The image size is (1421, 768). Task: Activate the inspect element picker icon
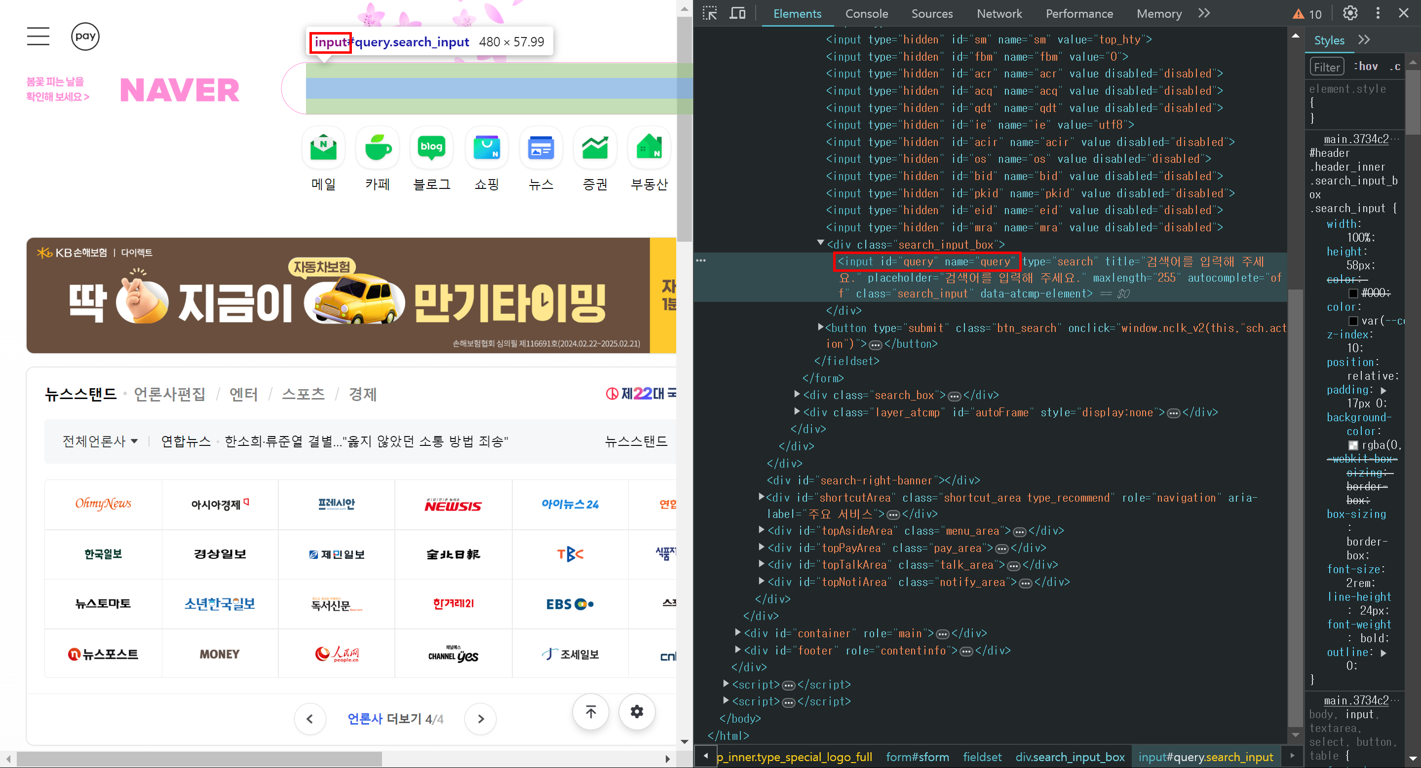click(709, 13)
